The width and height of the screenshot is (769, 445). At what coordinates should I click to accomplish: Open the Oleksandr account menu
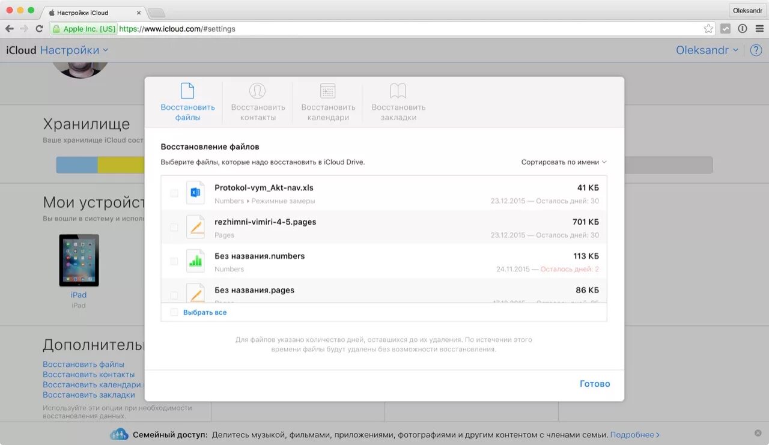707,50
